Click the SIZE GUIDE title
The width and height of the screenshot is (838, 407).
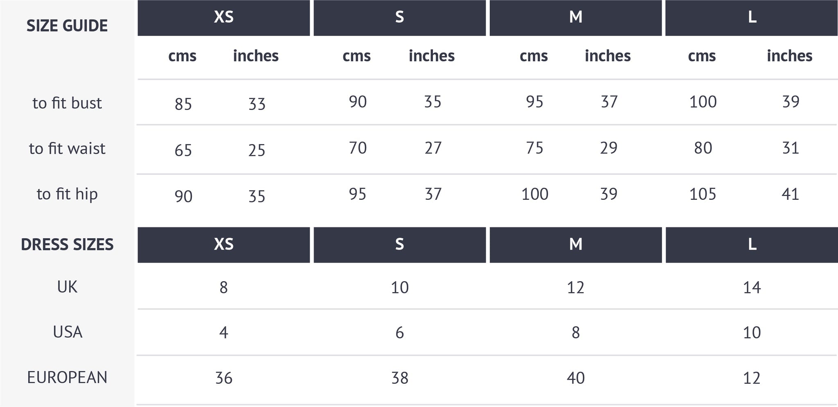67,26
